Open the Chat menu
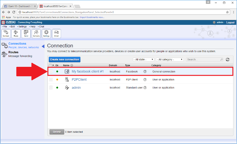The image size is (237, 144). click(41, 27)
